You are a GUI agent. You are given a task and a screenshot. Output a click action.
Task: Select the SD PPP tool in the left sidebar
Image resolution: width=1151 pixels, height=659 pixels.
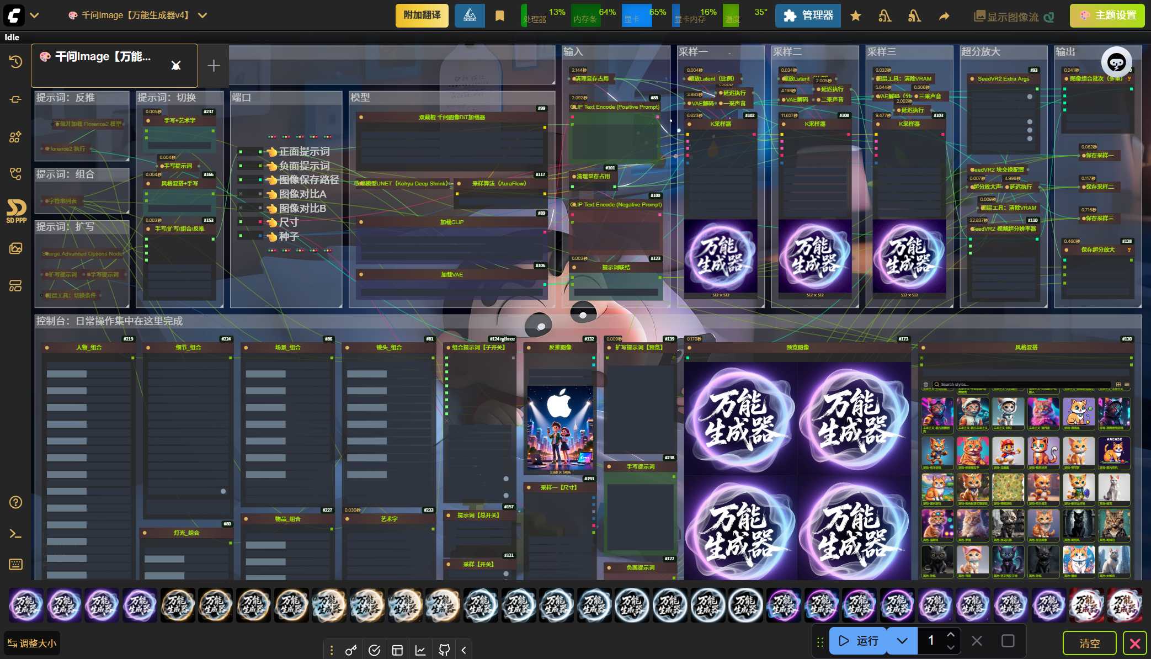[x=15, y=211]
